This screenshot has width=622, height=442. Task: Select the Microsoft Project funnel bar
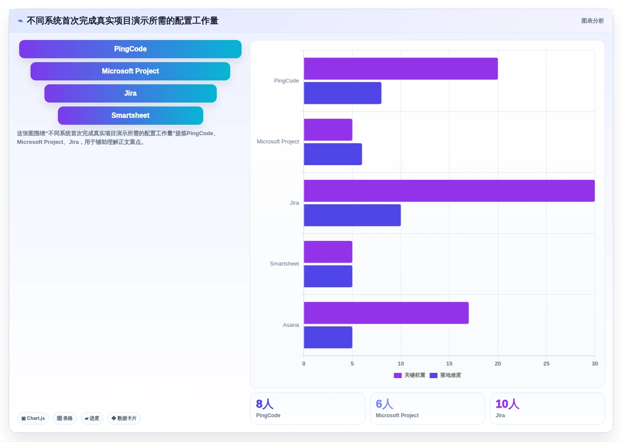pyautogui.click(x=130, y=71)
